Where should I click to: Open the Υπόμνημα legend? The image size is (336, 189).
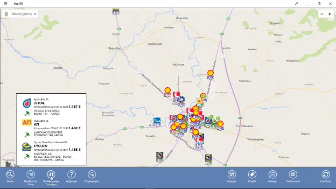tap(71, 175)
